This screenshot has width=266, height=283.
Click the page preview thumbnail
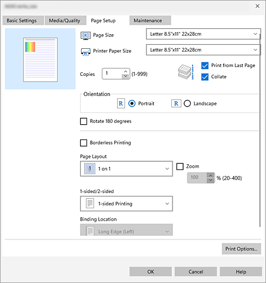[40, 60]
